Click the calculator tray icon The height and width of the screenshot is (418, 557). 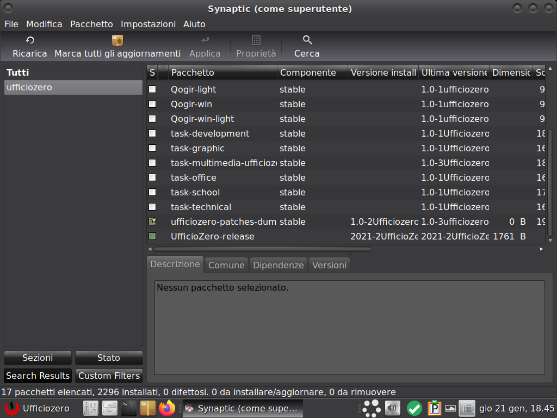point(467,408)
